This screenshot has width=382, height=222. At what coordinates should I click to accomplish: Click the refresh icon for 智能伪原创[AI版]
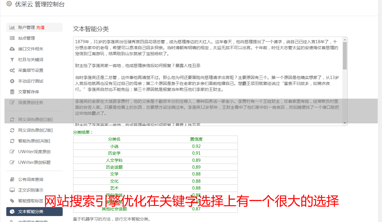point(12,141)
